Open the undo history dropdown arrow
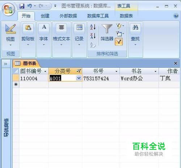 tap(35, 6)
